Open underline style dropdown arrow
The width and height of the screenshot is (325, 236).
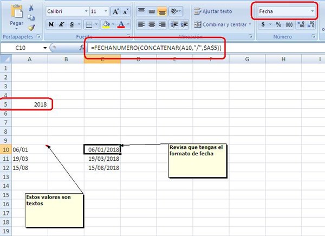[79, 24]
